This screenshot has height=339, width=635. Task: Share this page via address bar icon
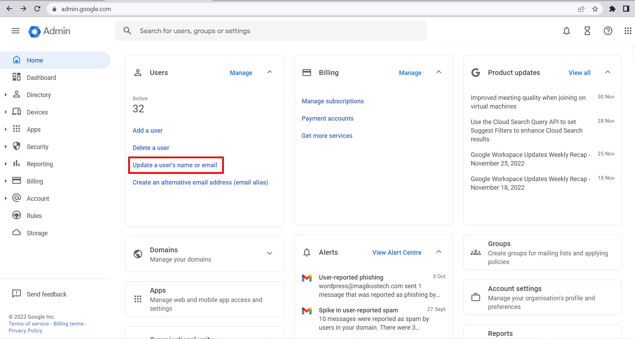click(x=581, y=9)
